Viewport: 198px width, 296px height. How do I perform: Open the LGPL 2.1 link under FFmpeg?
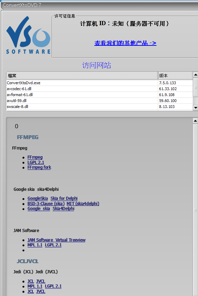point(36,163)
